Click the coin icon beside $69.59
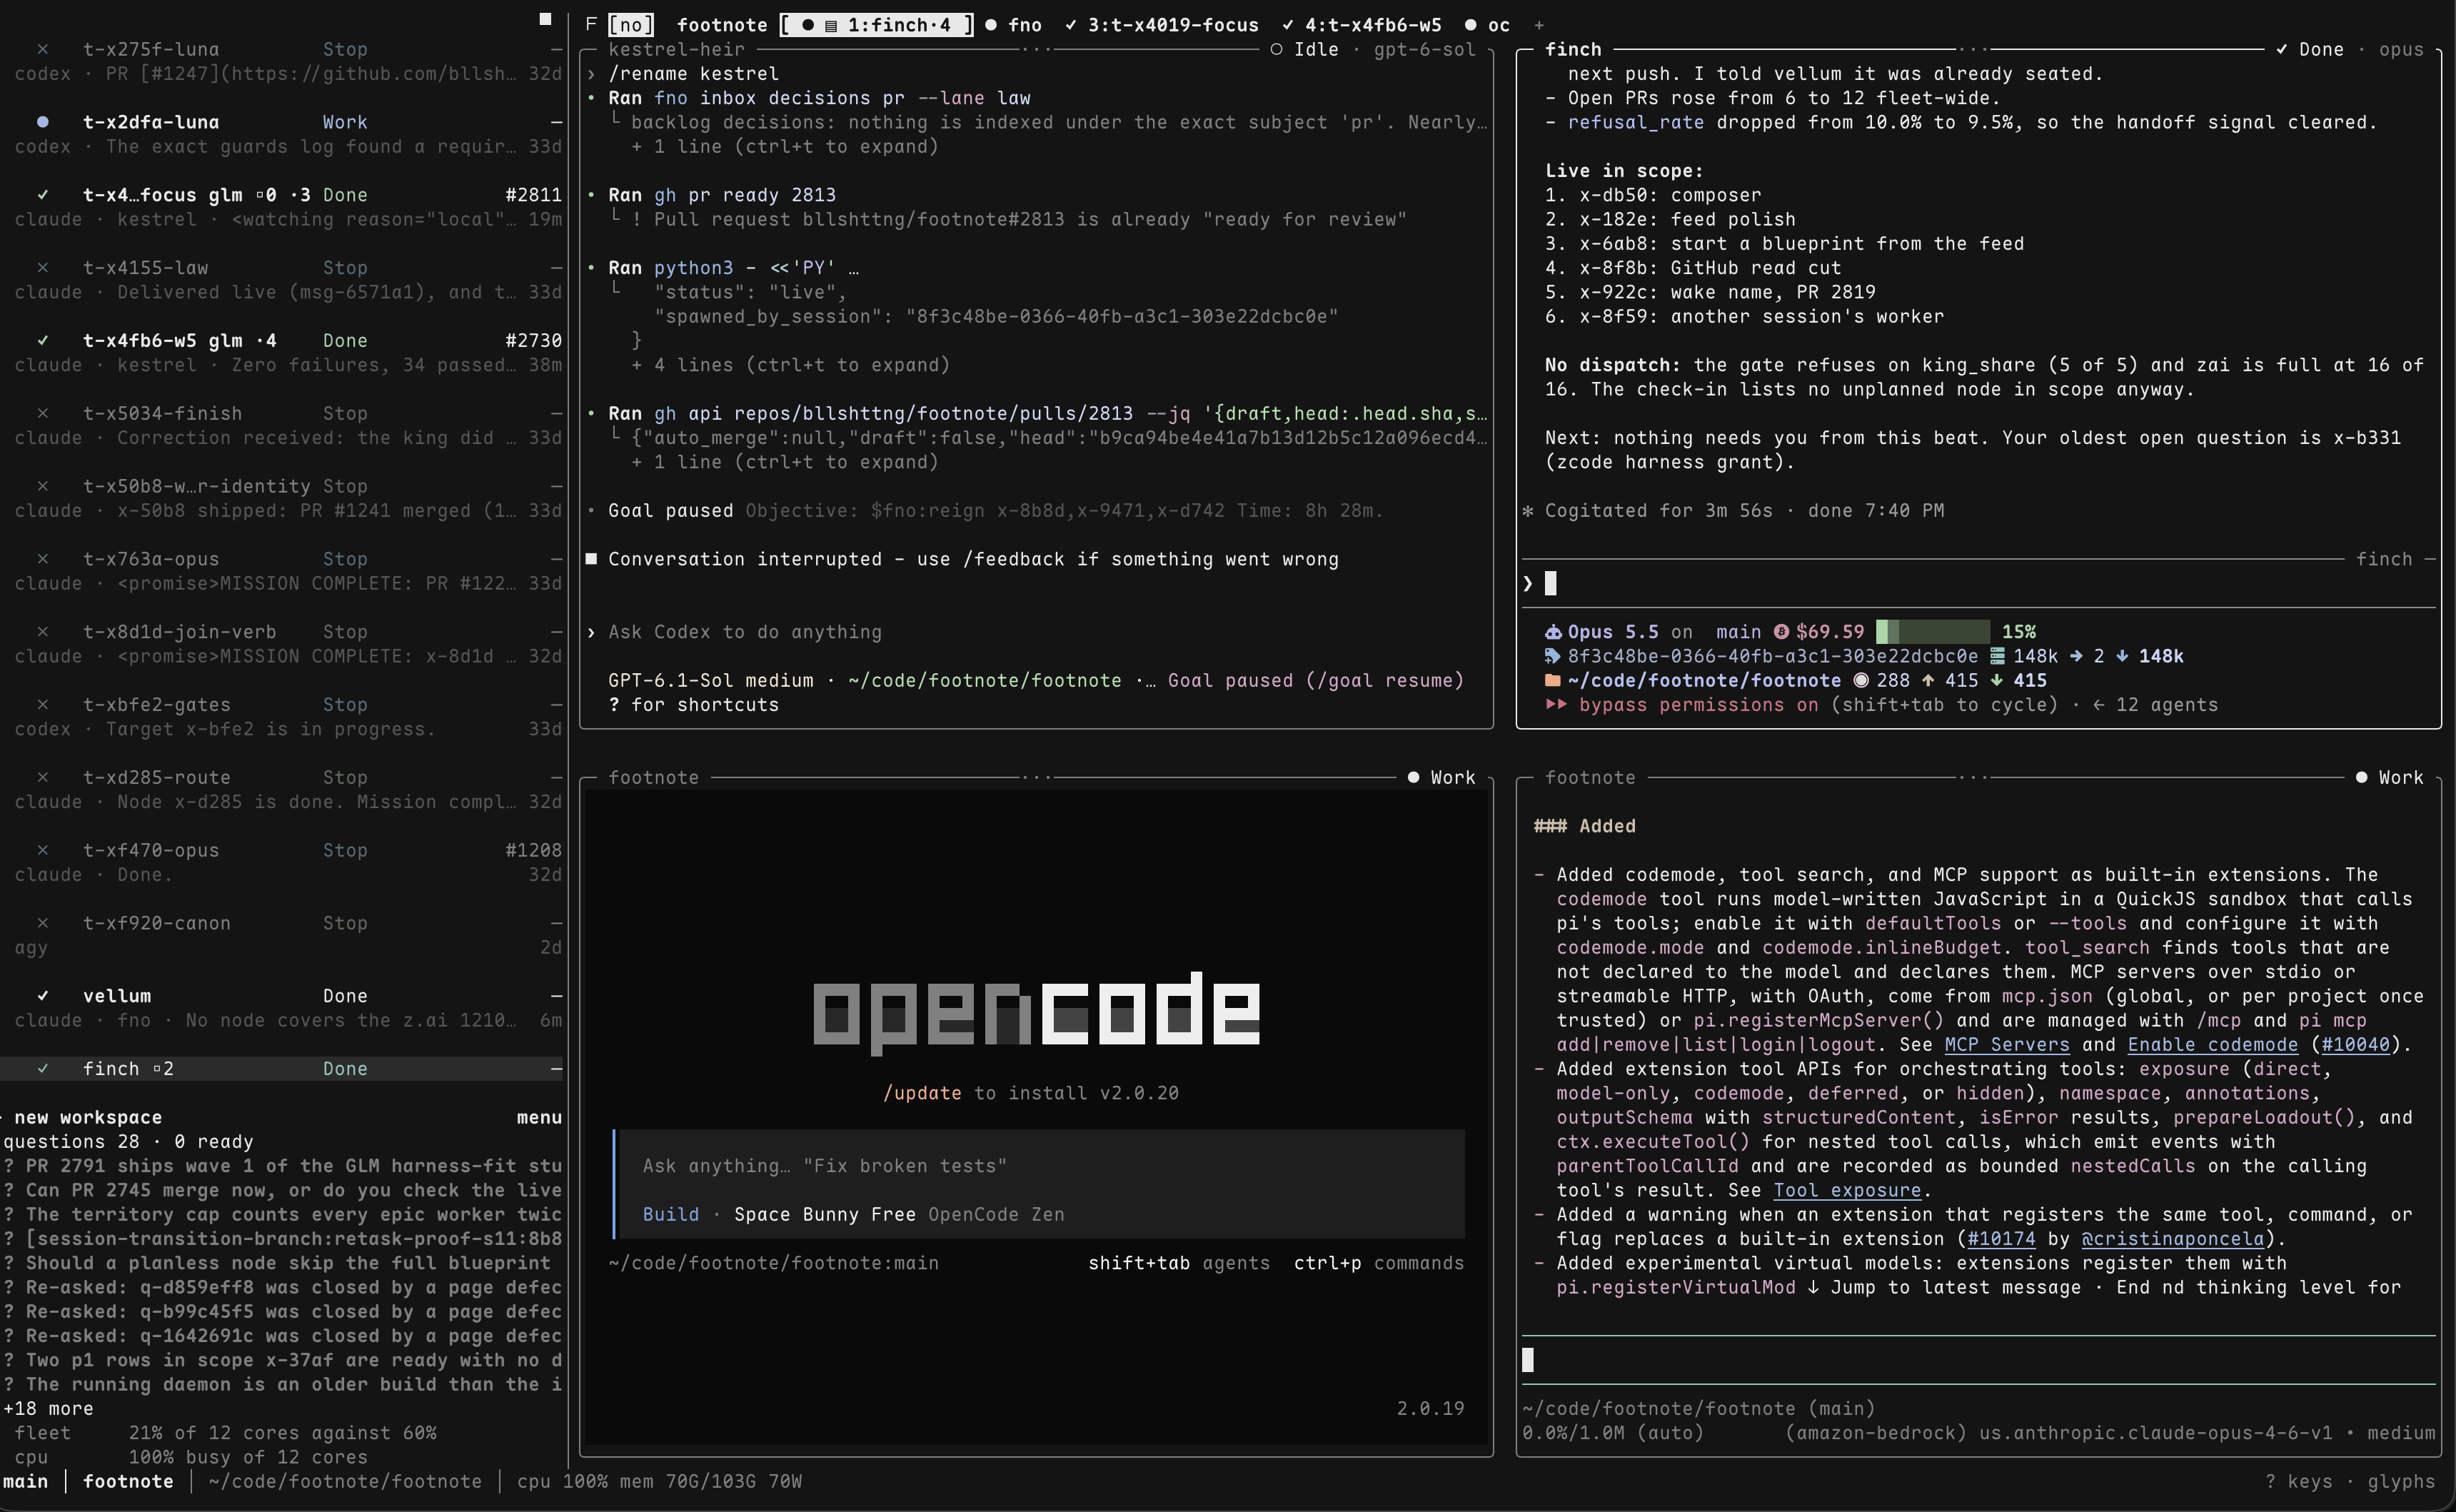 click(1781, 632)
